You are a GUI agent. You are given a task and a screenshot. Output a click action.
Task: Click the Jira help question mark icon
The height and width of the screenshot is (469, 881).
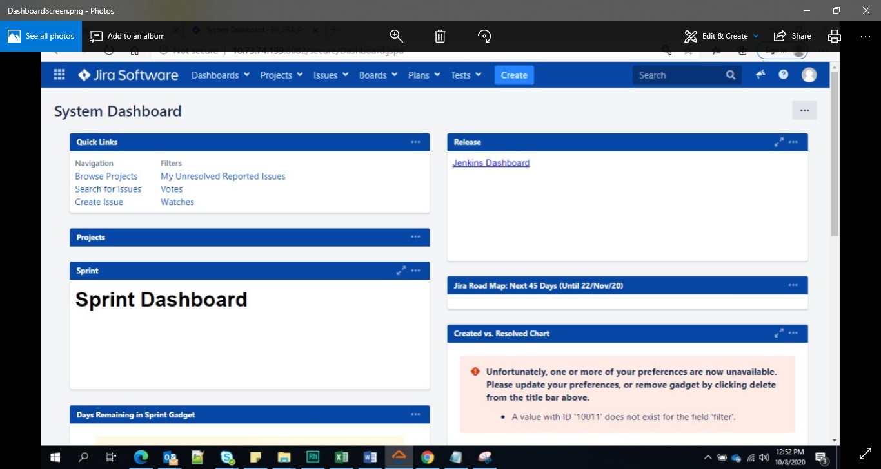click(x=783, y=75)
